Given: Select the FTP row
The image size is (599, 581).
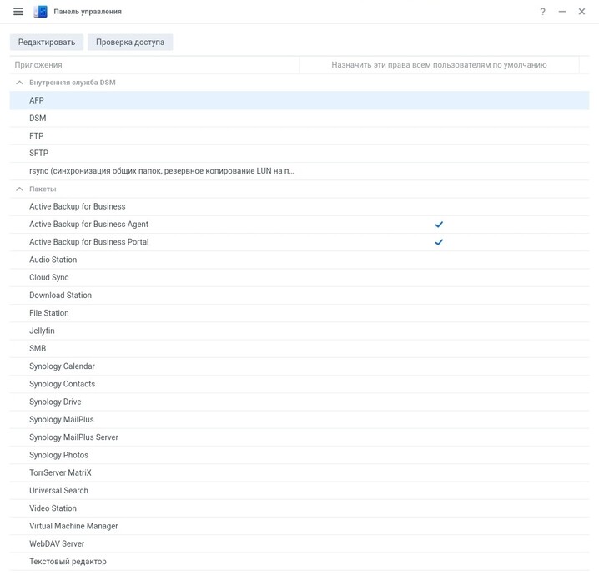Looking at the screenshot, I should coord(299,136).
